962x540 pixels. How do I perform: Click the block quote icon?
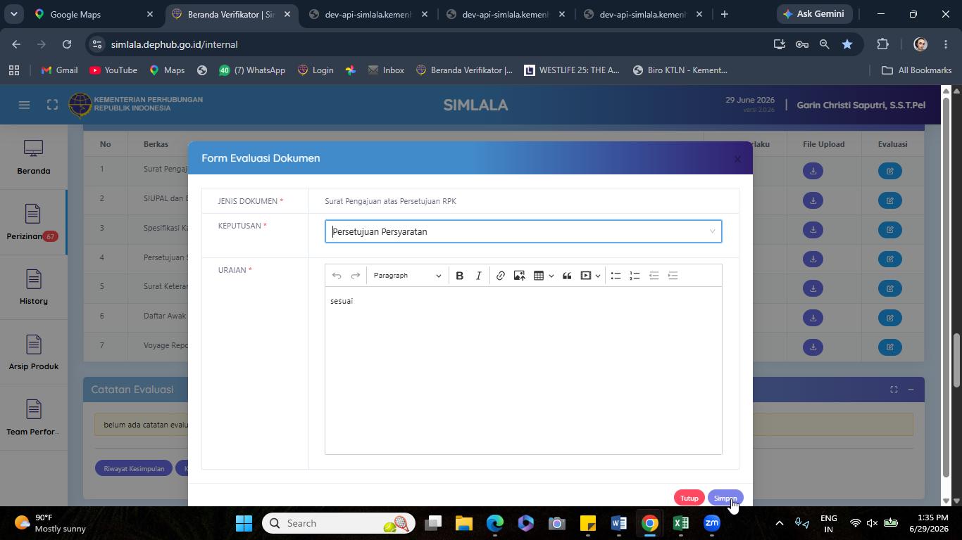coord(567,276)
